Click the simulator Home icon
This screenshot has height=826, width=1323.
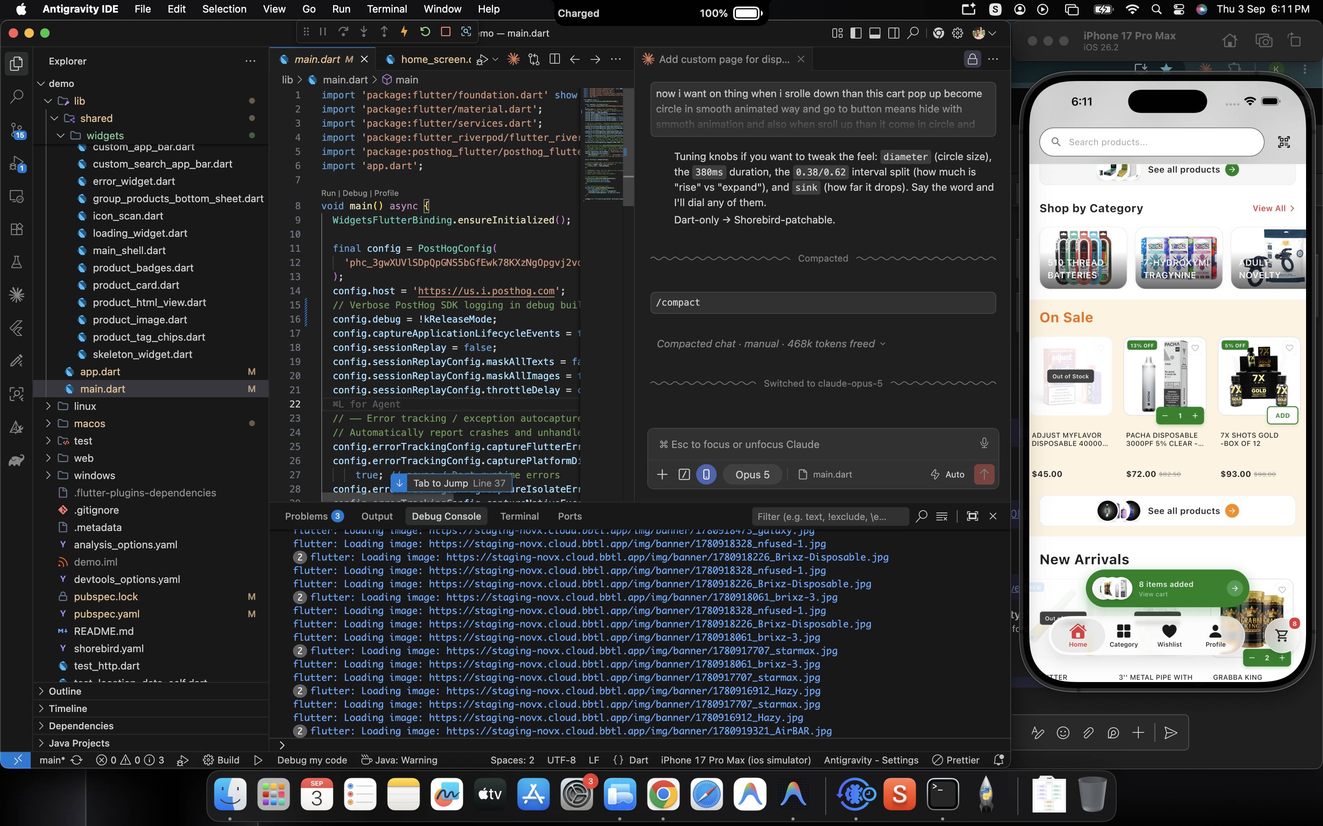[1230, 41]
